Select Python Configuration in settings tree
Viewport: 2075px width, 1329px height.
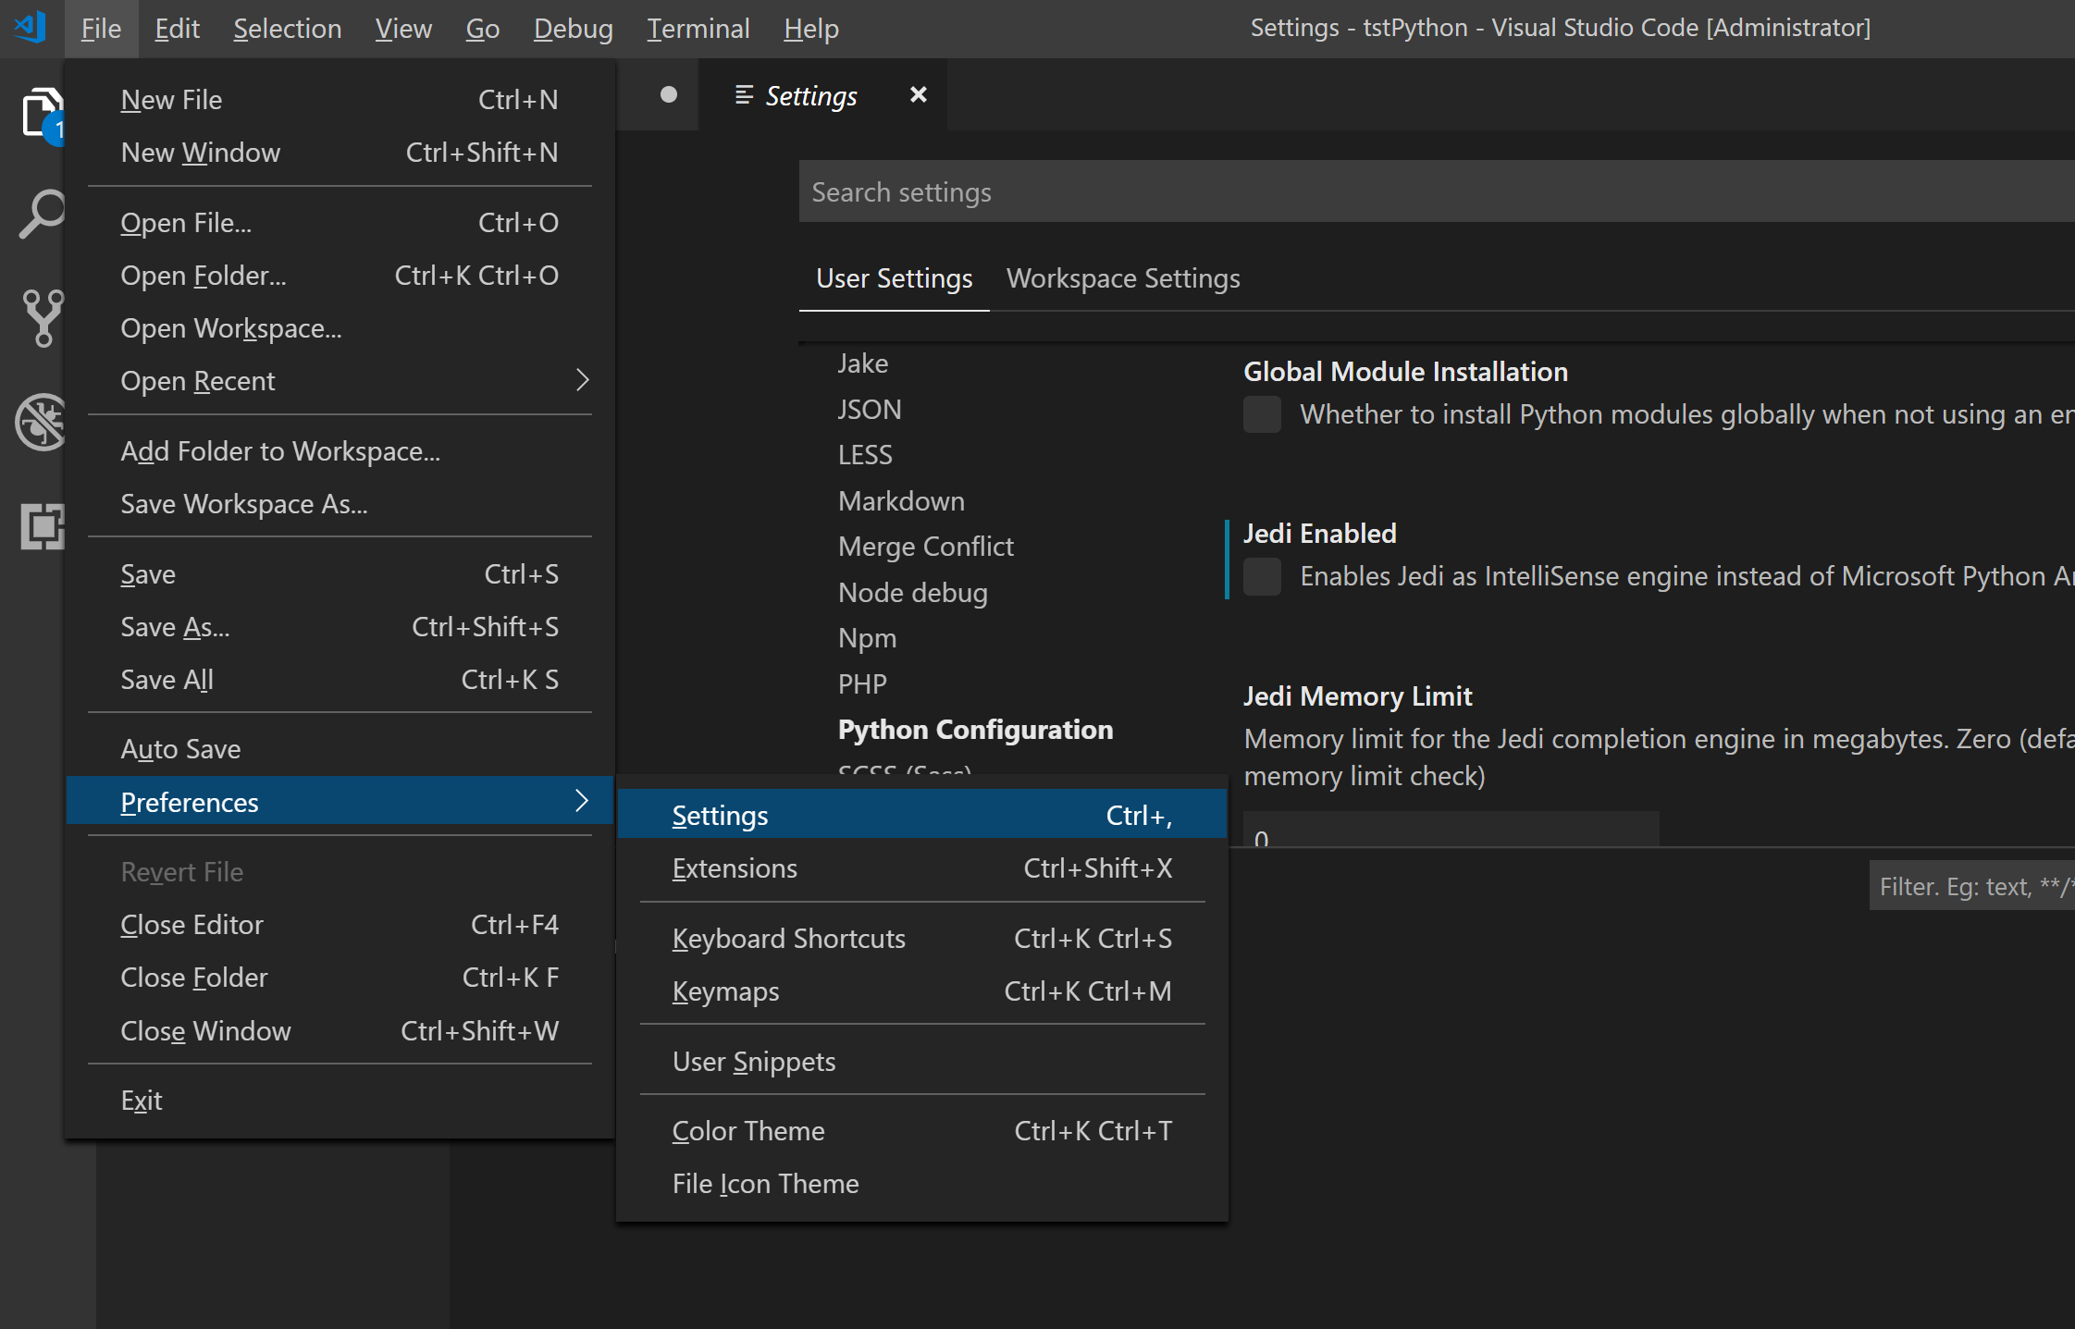[976, 730]
